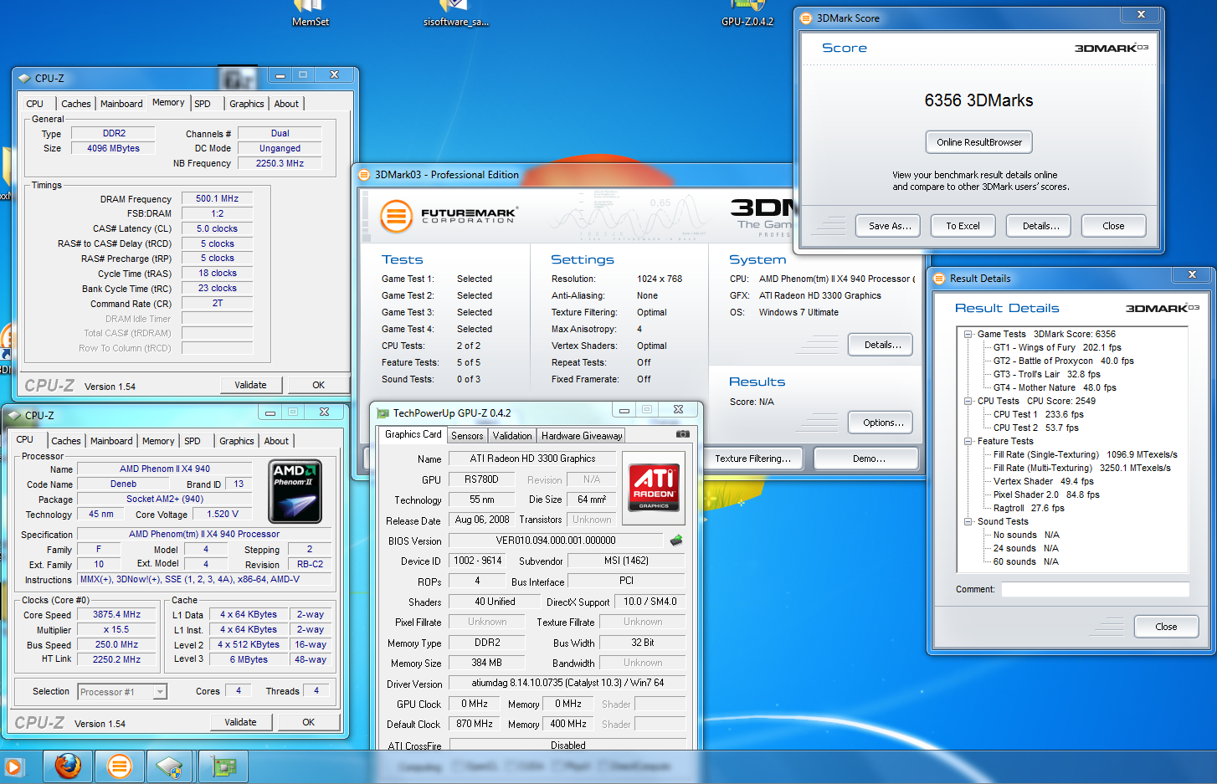Select the Pixel Shader 2.0 row
Image resolution: width=1217 pixels, height=784 pixels.
click(1046, 494)
